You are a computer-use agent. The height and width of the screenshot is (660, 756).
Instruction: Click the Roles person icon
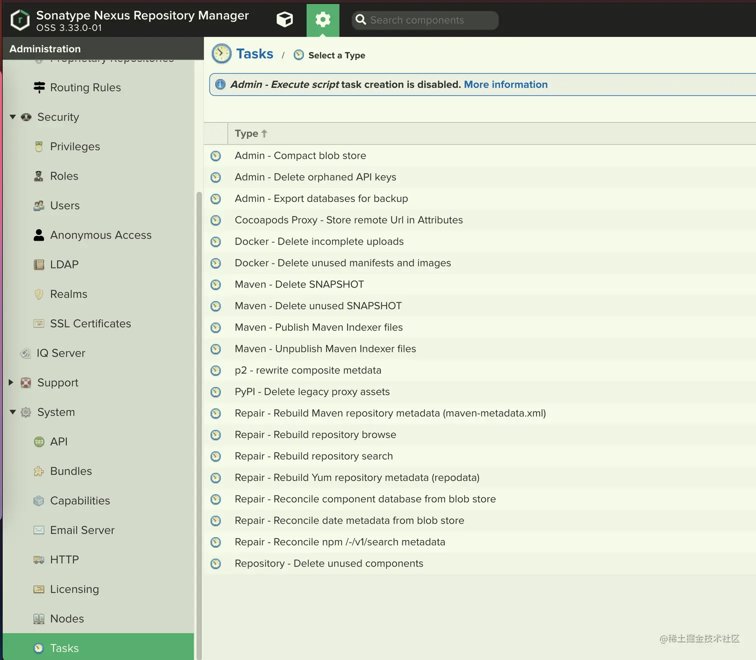click(38, 176)
